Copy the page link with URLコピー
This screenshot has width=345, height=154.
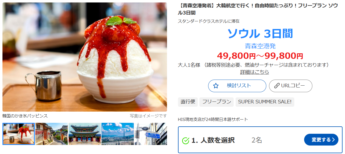coord(291,86)
